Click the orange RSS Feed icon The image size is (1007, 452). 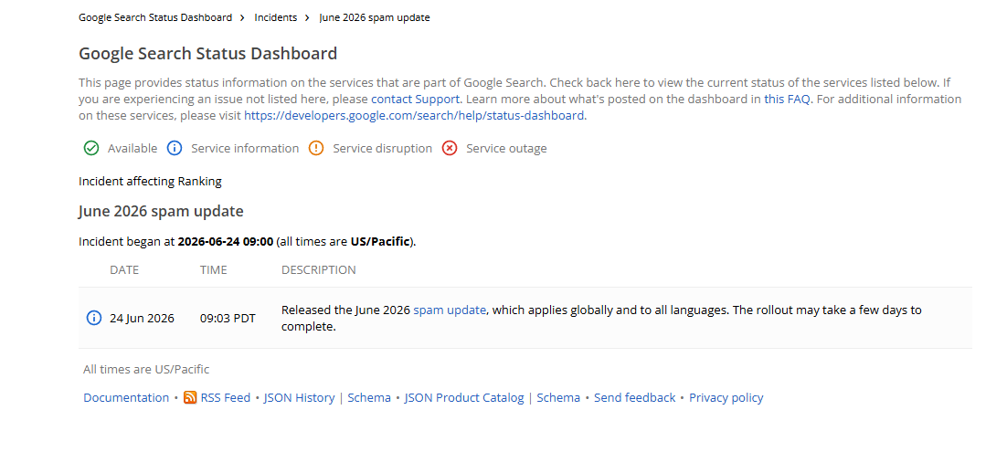click(190, 397)
